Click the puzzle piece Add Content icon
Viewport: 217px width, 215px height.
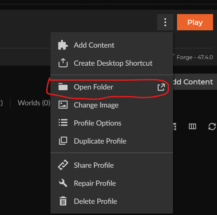coord(63,45)
